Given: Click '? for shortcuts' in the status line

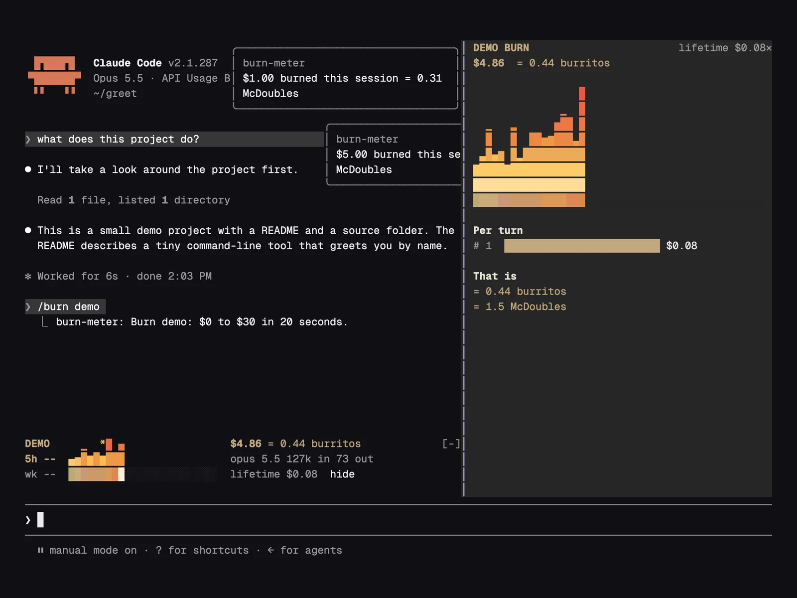Looking at the screenshot, I should click(202, 550).
